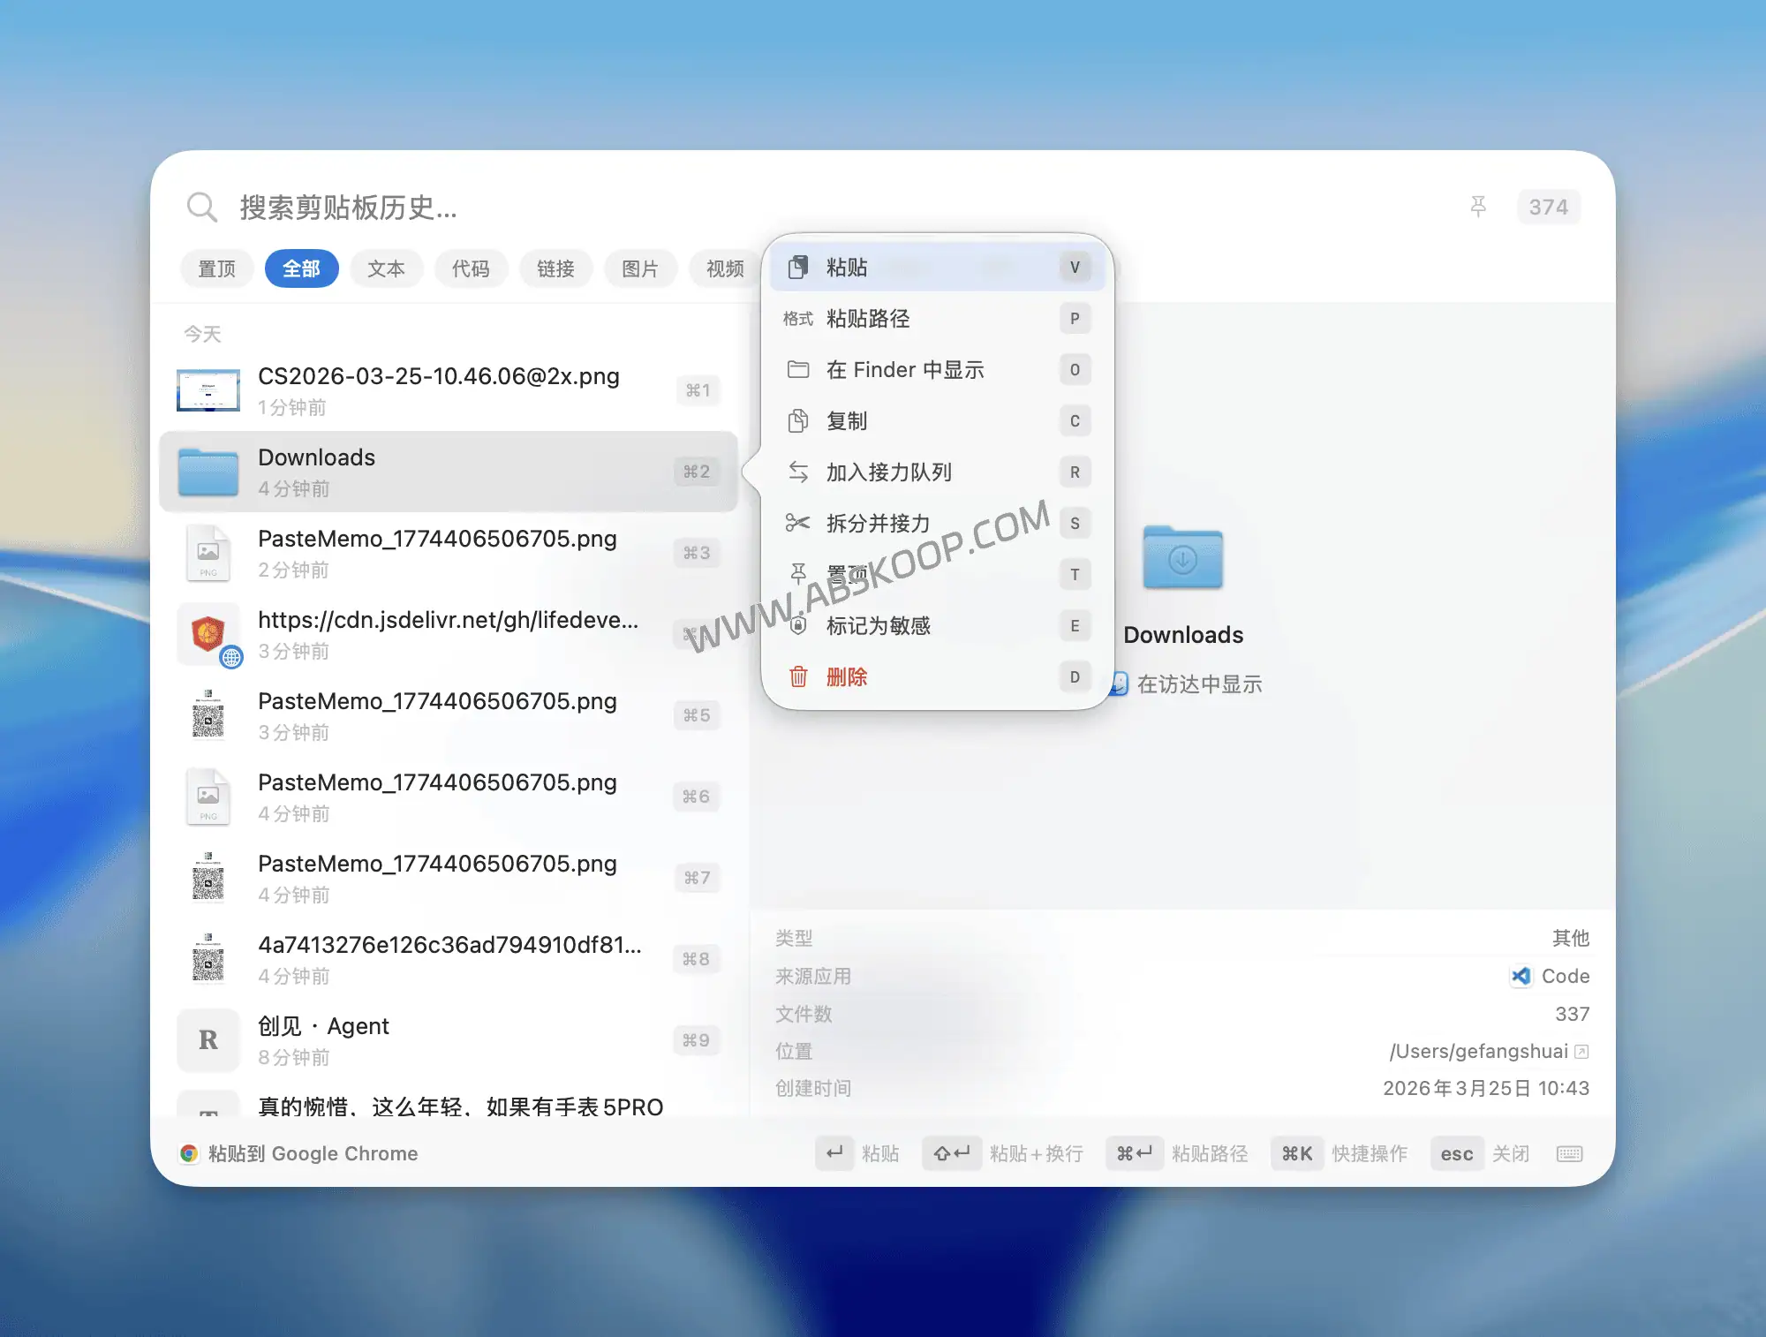Click the external link arrow beside the 位置 path
This screenshot has width=1766, height=1337.
coord(1581,1052)
